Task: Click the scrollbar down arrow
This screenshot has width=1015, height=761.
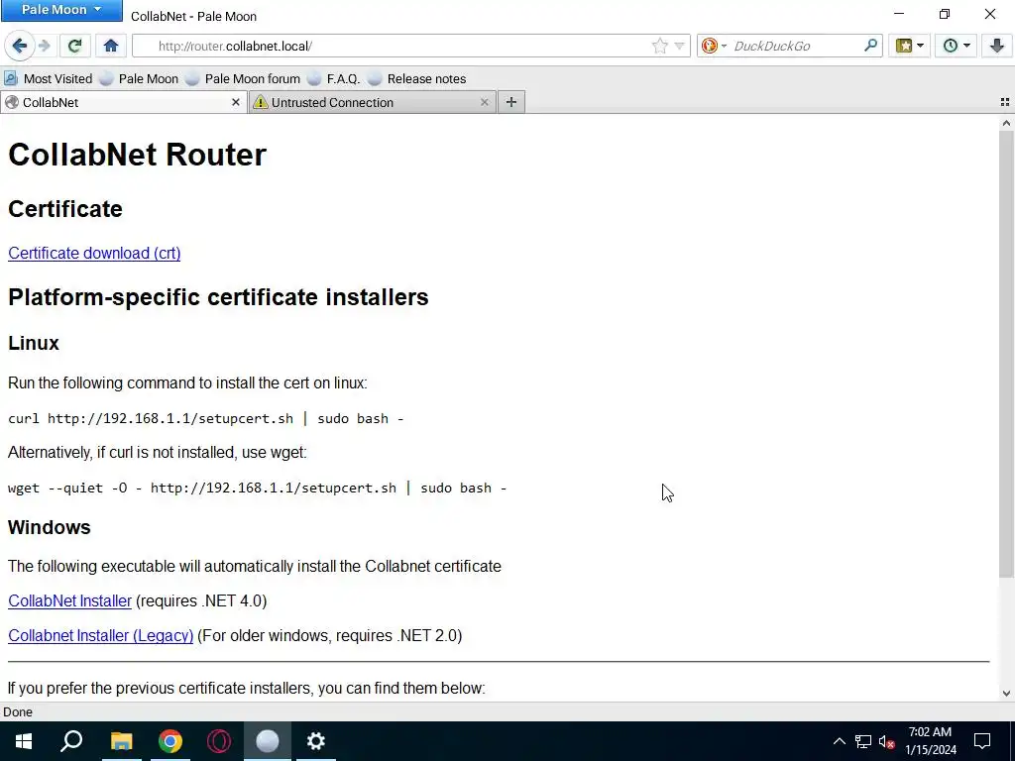Action: 1006,693
